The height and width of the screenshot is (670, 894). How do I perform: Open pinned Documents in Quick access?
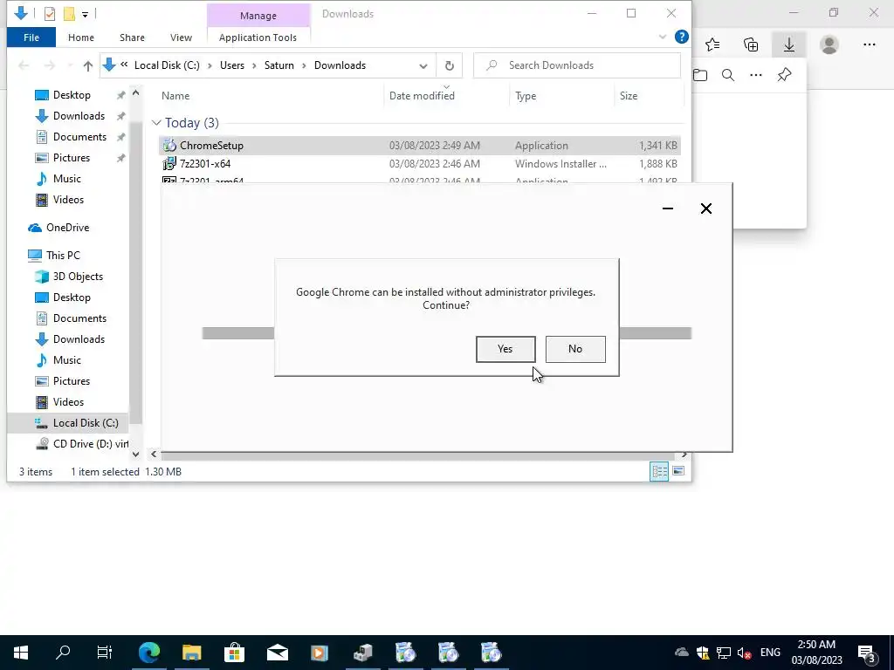point(79,137)
